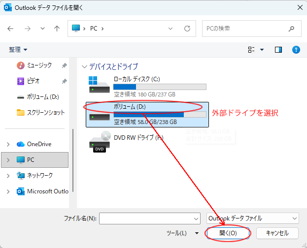Viewport: 307px width, 248px height.
Task: Select ローカル ディスク (C:) drive icon
Action: 99,85
